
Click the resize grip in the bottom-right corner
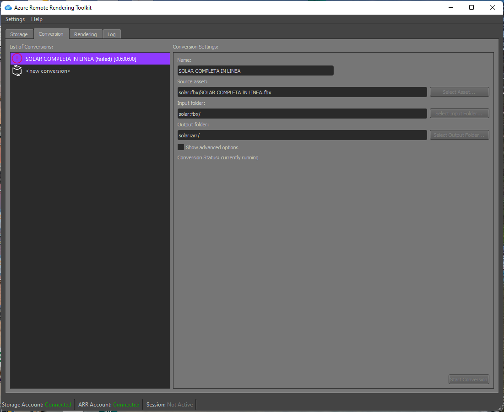coord(501,409)
